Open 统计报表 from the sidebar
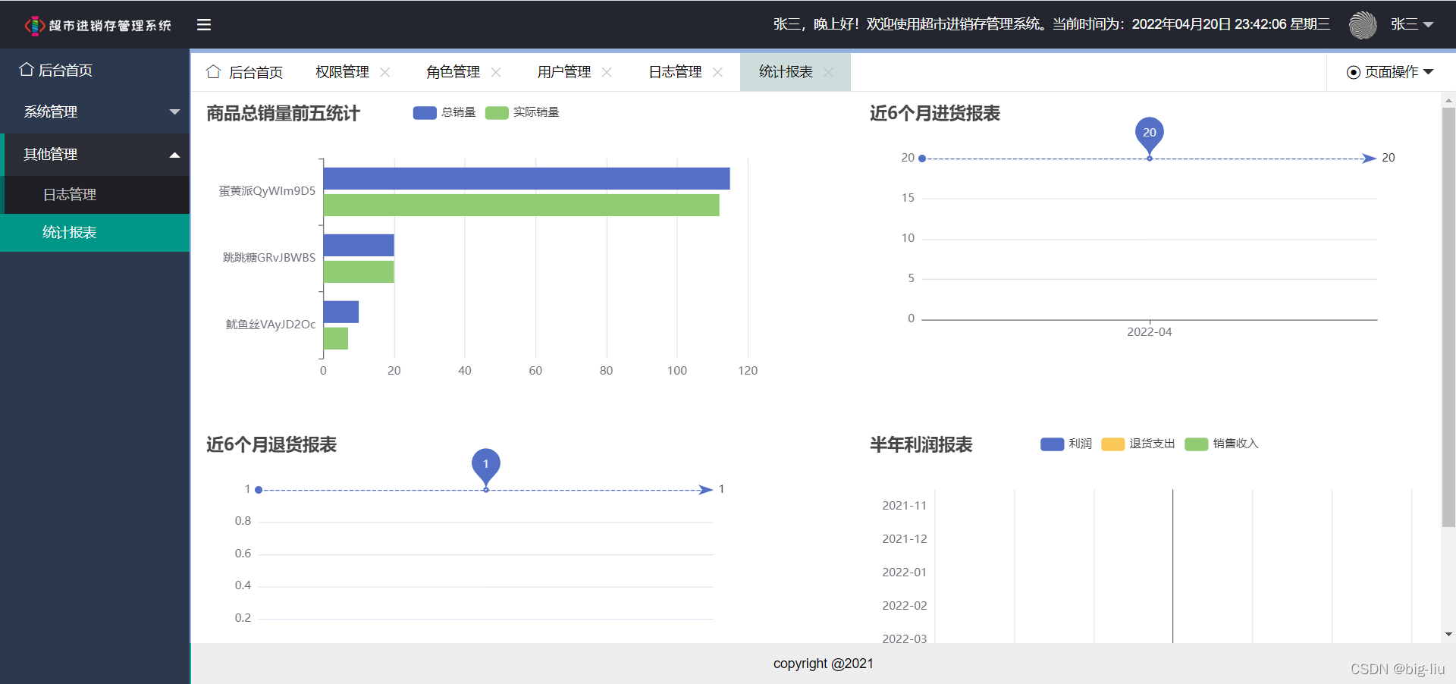The height and width of the screenshot is (684, 1456). [69, 232]
